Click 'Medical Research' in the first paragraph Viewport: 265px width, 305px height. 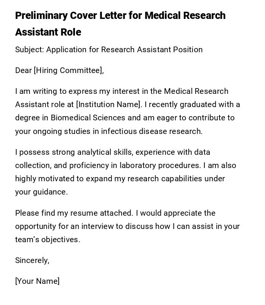pyautogui.click(x=196, y=91)
